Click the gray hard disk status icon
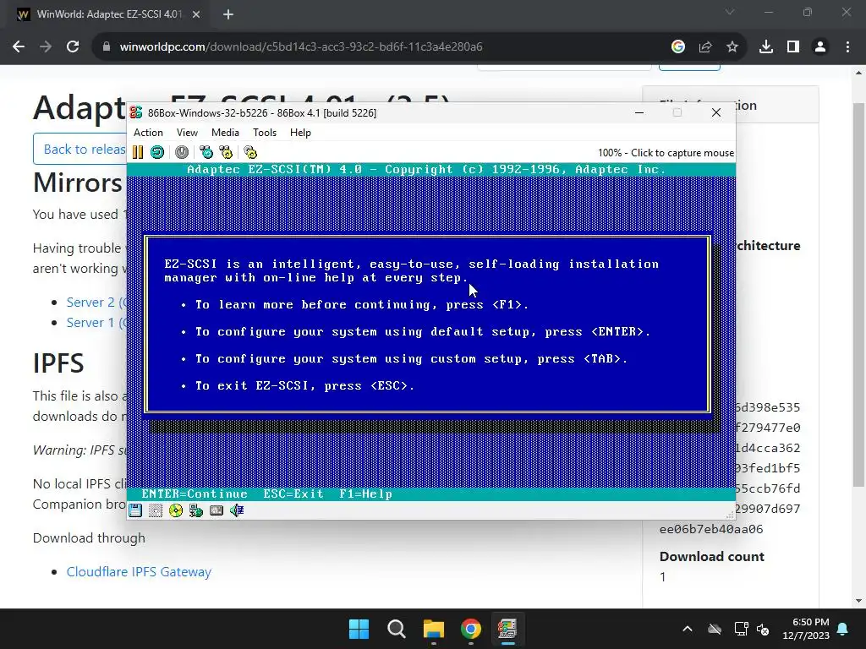866x649 pixels. pyautogui.click(x=216, y=510)
